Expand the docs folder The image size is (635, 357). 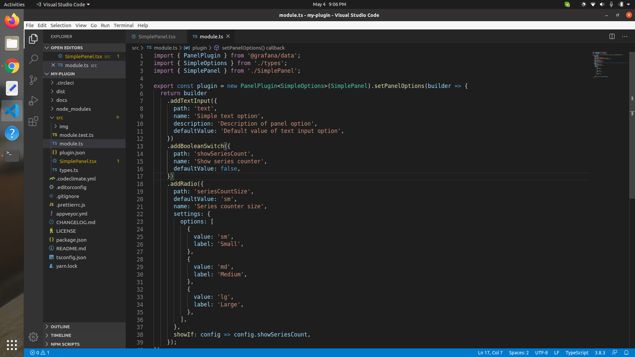(x=84, y=100)
